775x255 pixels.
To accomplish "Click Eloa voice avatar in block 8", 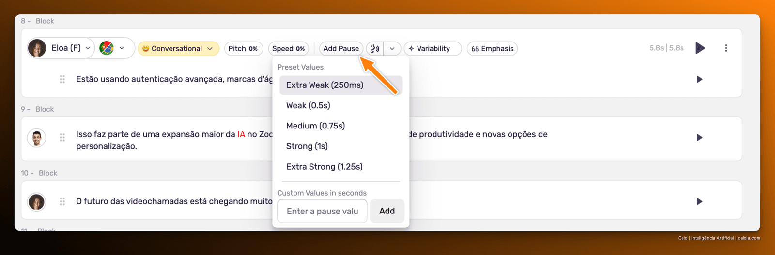I will click(37, 48).
